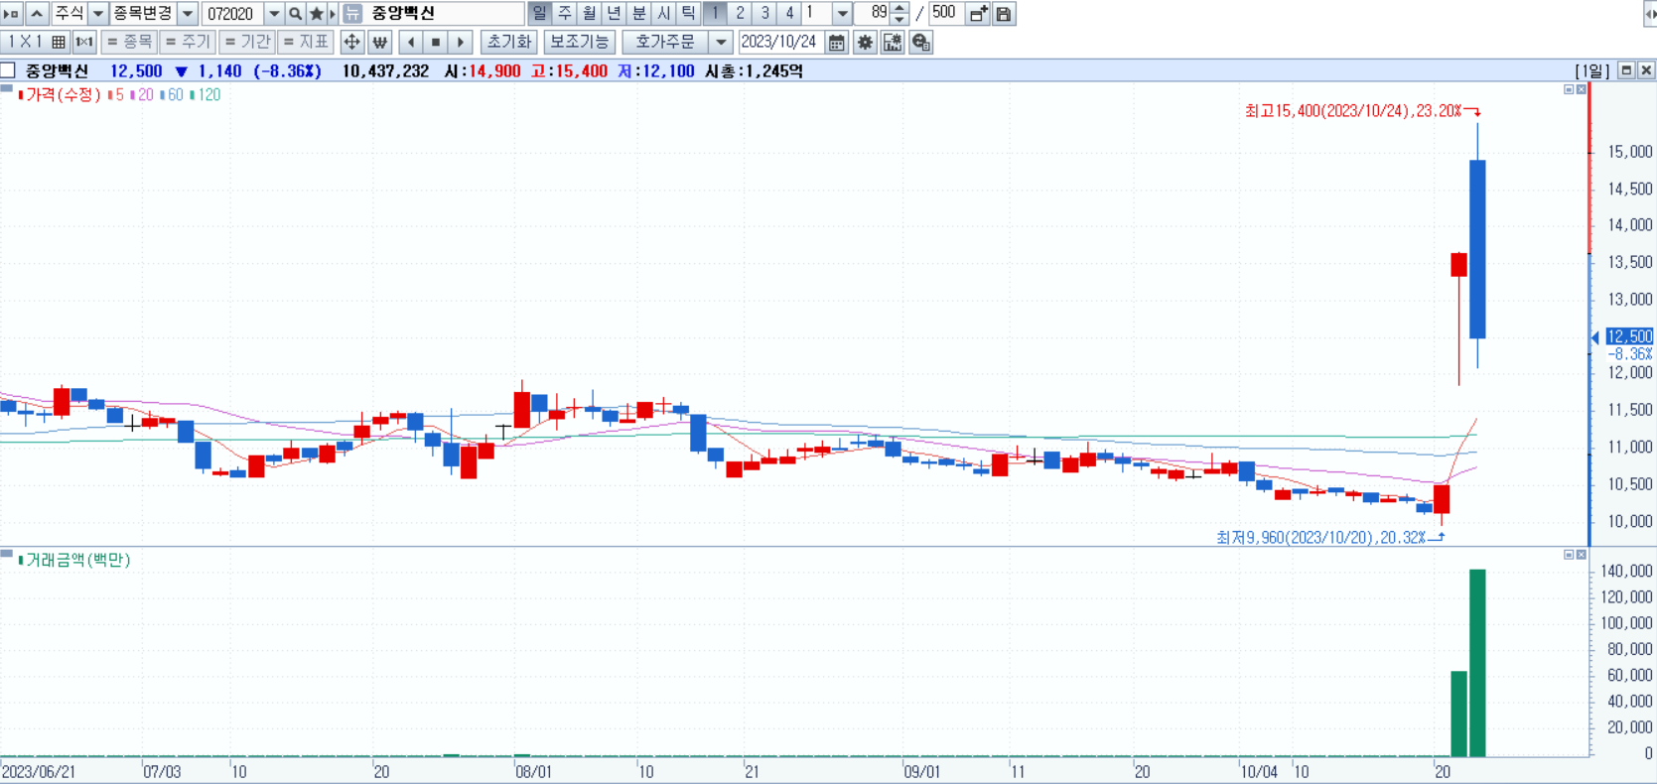Click the 보조기능 button
Screen dimensions: 1657x784
(x=580, y=42)
